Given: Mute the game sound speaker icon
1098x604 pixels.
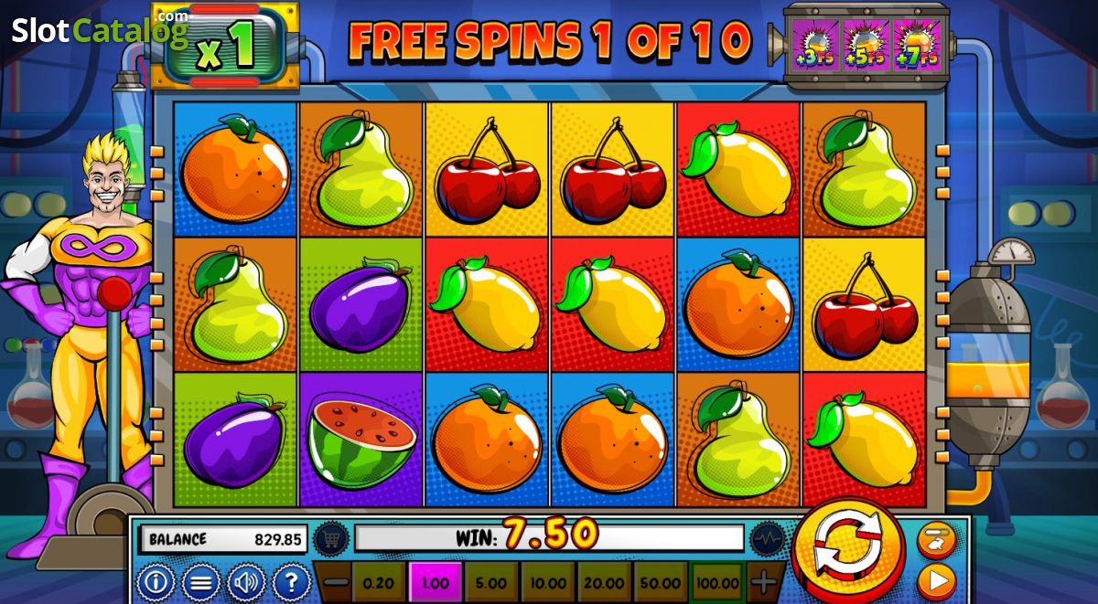Looking at the screenshot, I should [245, 581].
